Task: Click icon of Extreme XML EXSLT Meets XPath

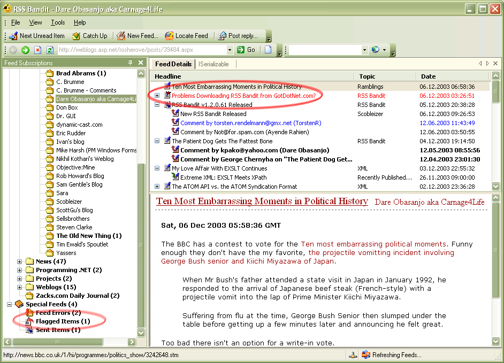Action: pos(175,177)
